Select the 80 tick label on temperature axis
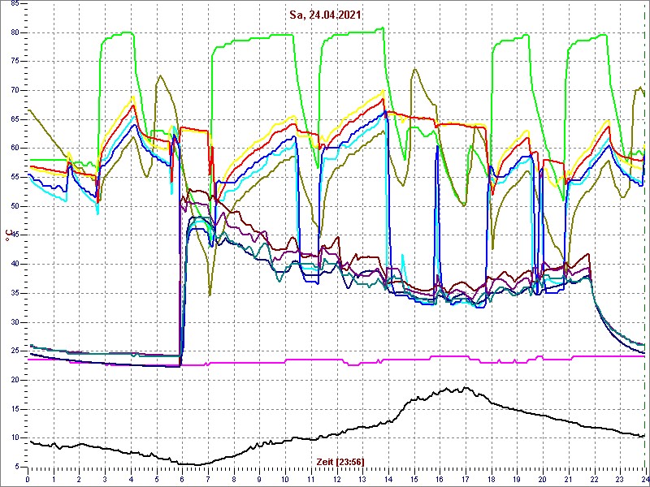Screen dimensions: 650x487 [x=15, y=32]
